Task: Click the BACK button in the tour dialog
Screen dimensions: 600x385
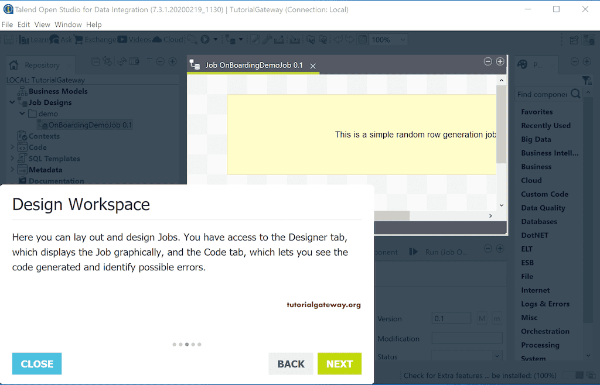Action: [291, 363]
